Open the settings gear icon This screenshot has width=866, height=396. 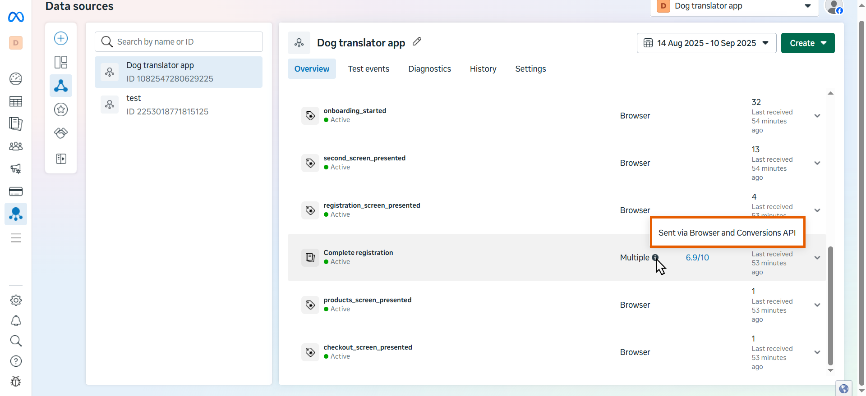[x=16, y=300]
